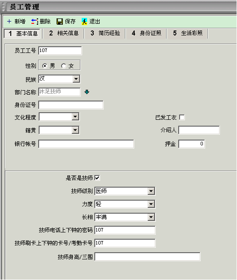Switch to the 相关信息 tab

[x=64, y=33]
